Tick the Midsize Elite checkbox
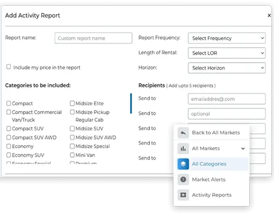 click(x=72, y=103)
